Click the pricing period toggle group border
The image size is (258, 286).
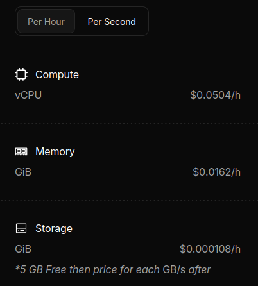coord(82,7)
